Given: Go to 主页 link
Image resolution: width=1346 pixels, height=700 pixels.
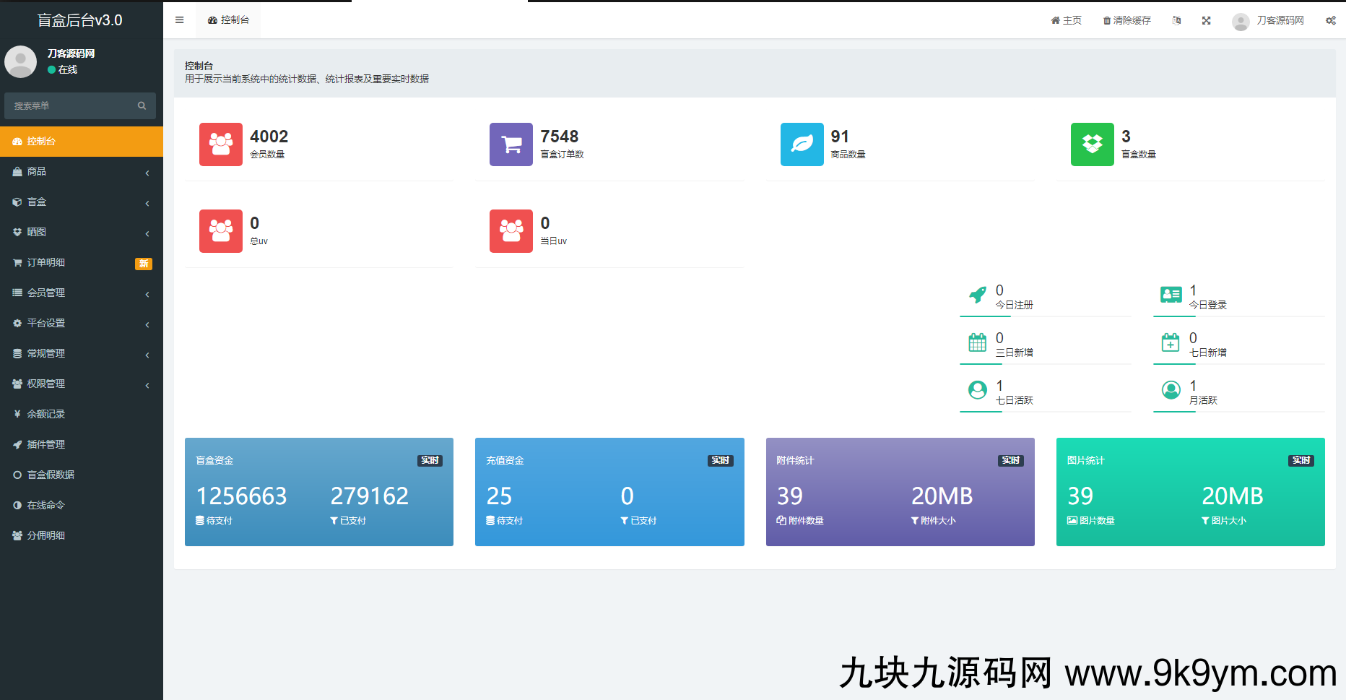Looking at the screenshot, I should tap(1066, 20).
